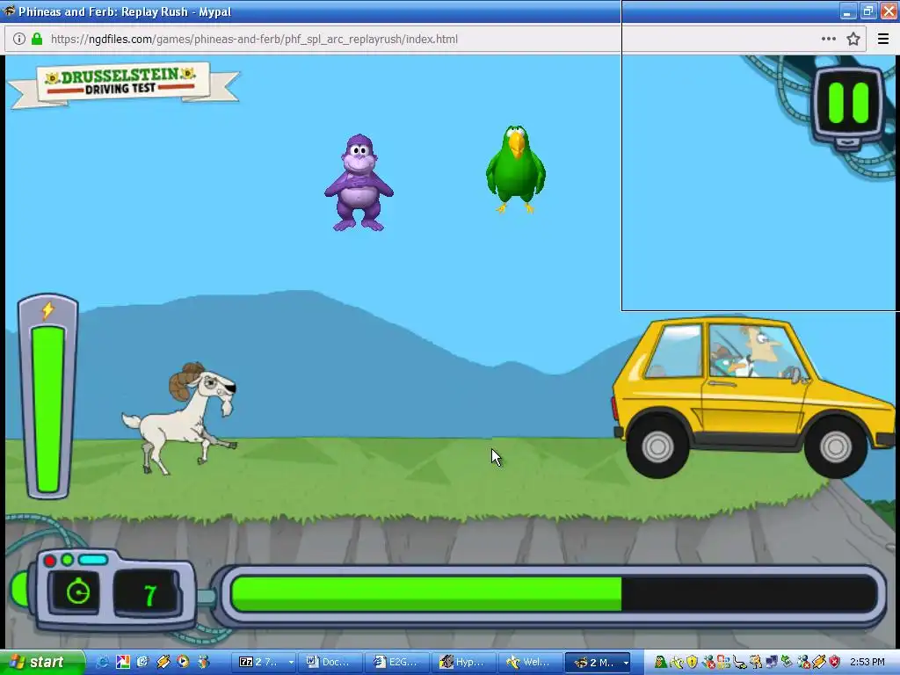900x675 pixels.
Task: Pause the game with the green pause button
Action: [848, 104]
